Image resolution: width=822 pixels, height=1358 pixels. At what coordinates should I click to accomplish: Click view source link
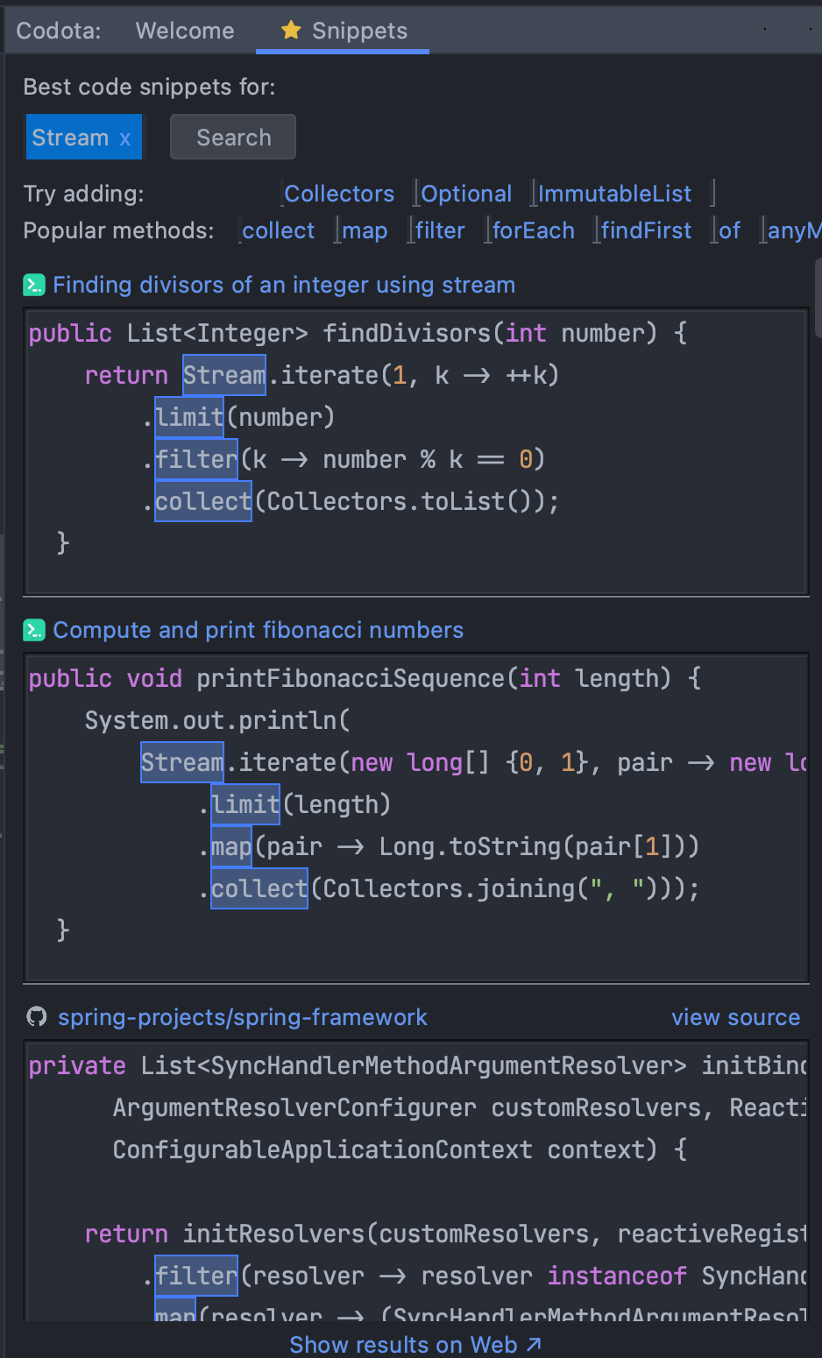[x=736, y=1017]
